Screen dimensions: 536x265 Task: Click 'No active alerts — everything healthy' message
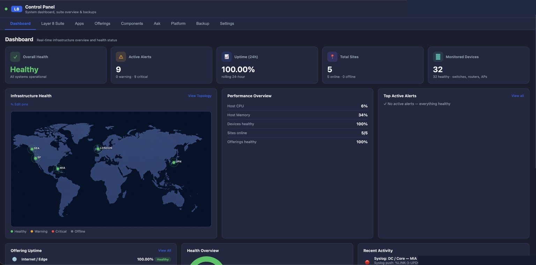point(417,104)
